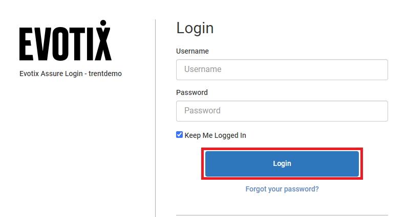Click the Password field label
Screen dimensions: 407x217
tap(191, 92)
